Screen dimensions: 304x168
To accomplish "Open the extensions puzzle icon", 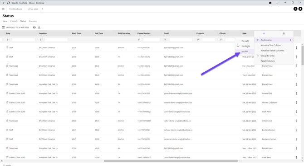I will point(270,3).
